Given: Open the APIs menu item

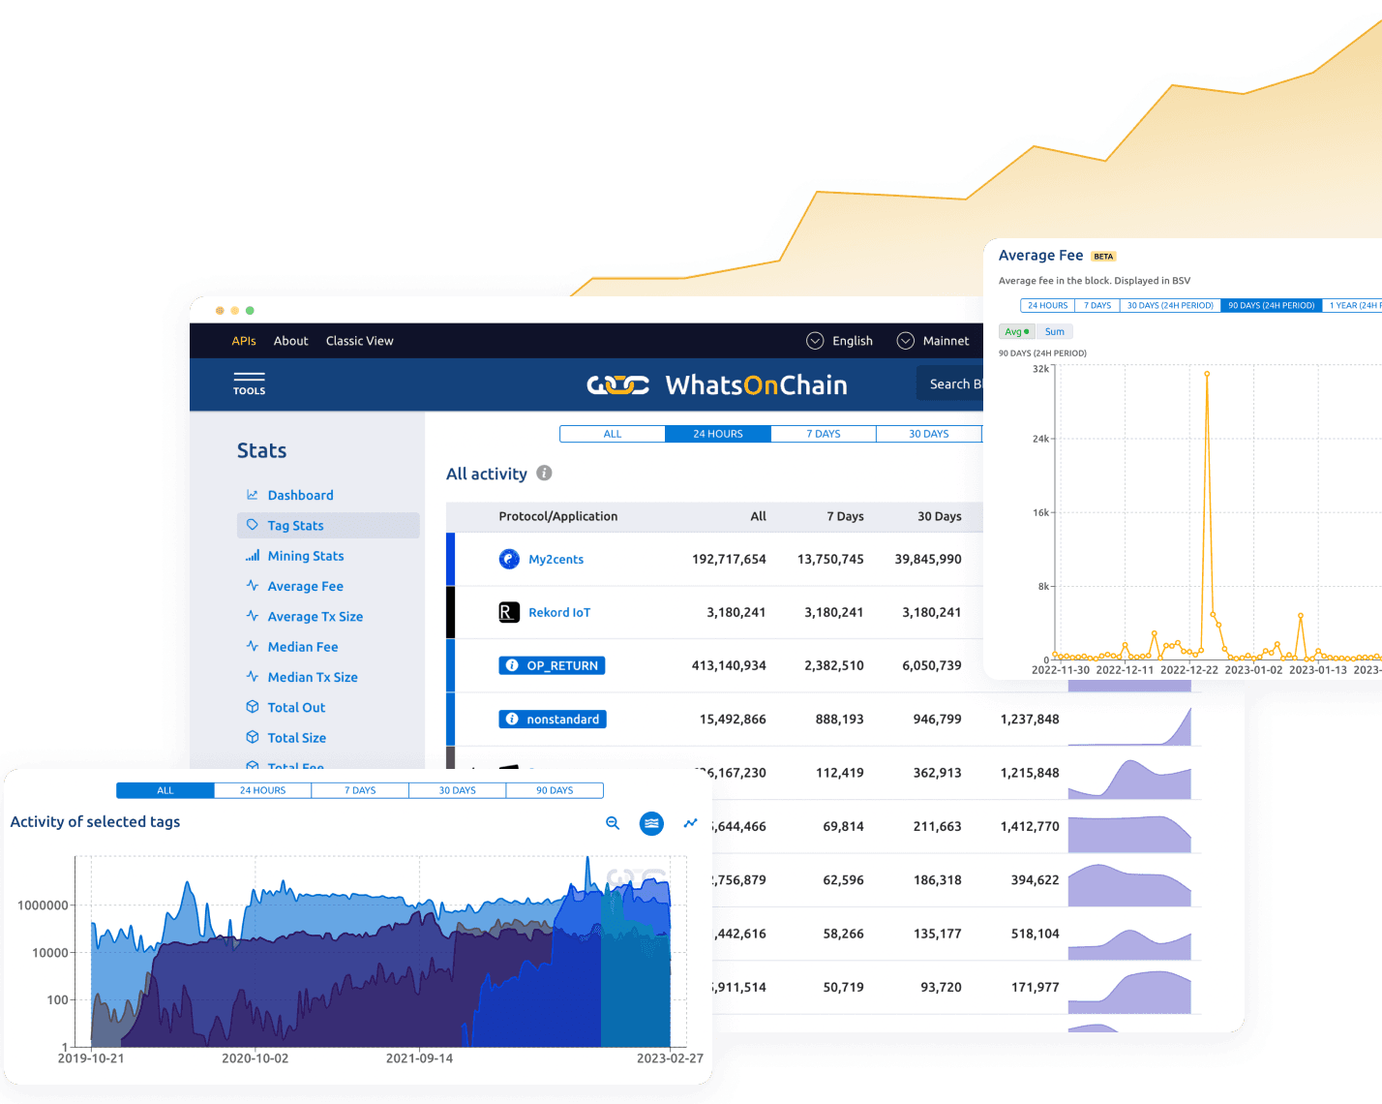Looking at the screenshot, I should click(x=244, y=341).
